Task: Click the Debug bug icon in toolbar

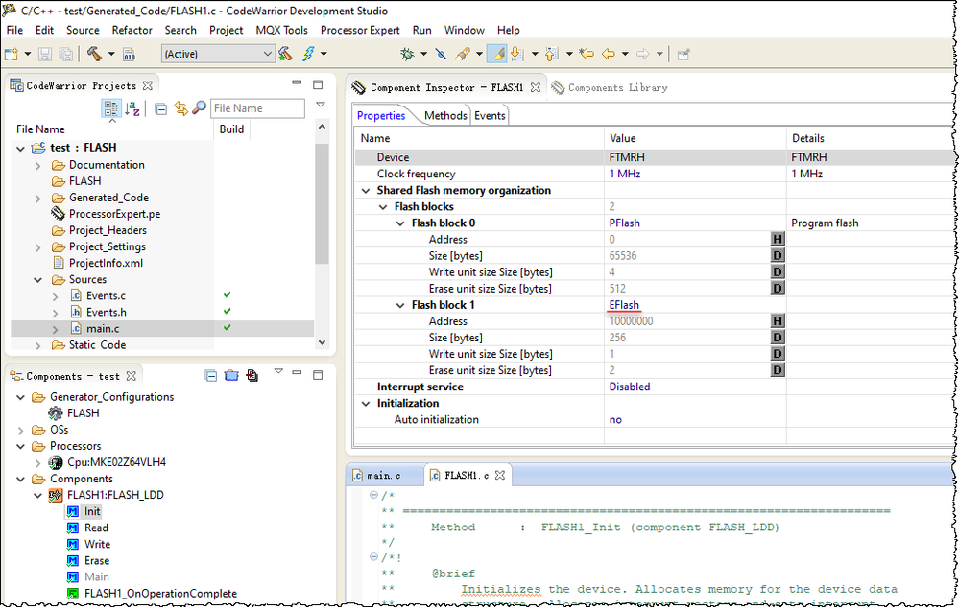Action: click(x=407, y=54)
